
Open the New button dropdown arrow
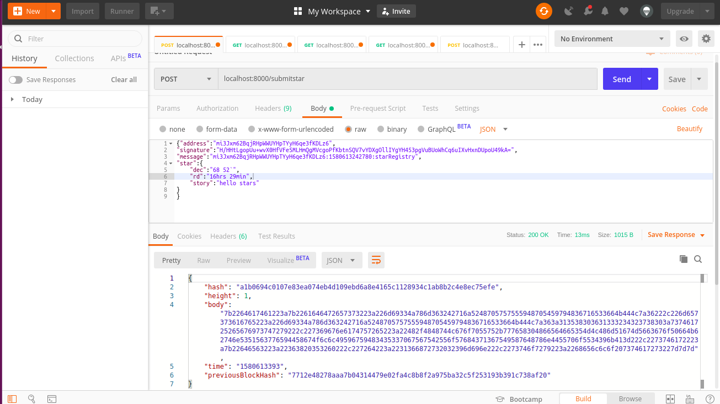53,11
